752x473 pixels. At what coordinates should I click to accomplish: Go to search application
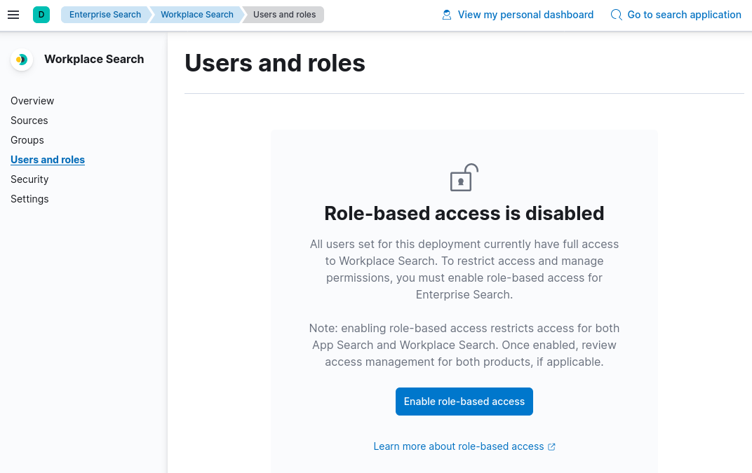(684, 14)
